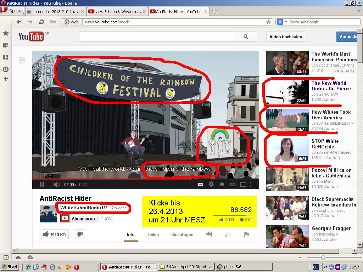Open the Hinzufügen tab
Image resolution: width=363 pixels, height=272 pixels.
tap(182, 234)
